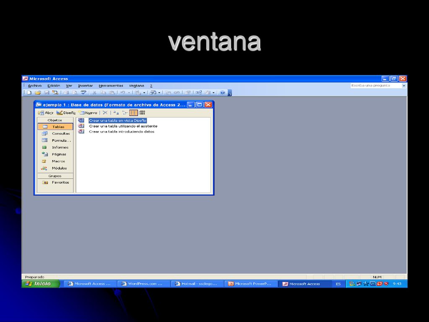Open the toolbar options arrow at toolbar end
This screenshot has width=429, height=322.
coord(230,93)
